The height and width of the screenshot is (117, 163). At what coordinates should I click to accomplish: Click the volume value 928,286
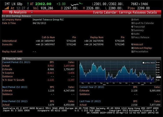pos(47,8)
